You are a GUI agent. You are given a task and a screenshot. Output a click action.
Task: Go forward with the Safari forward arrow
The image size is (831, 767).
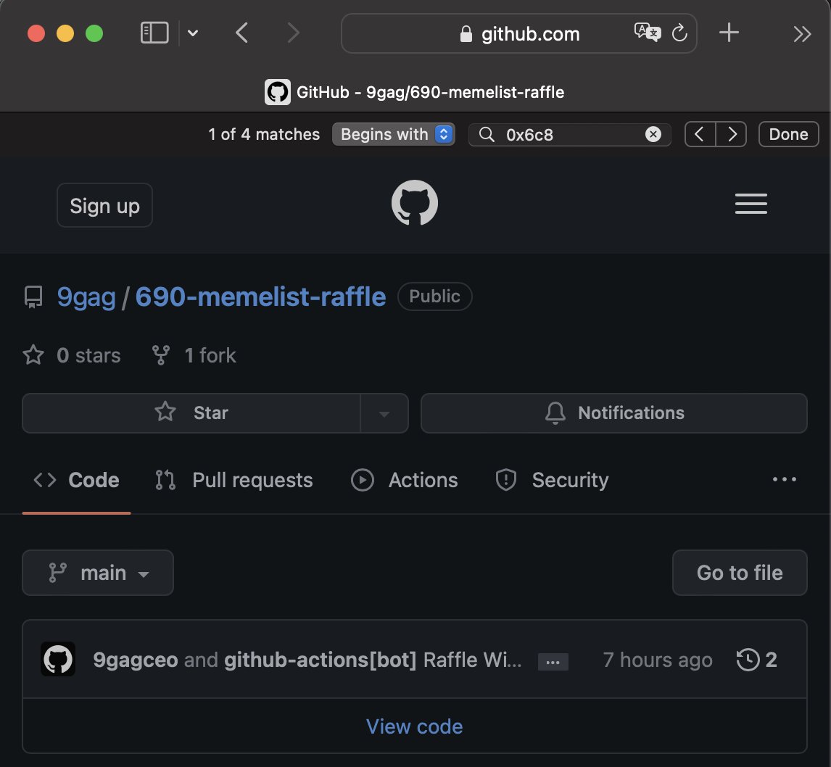293,33
